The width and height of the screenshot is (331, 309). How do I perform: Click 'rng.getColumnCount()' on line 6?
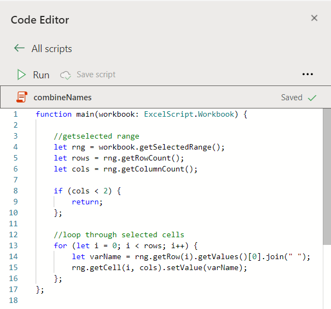pyautogui.click(x=148, y=169)
